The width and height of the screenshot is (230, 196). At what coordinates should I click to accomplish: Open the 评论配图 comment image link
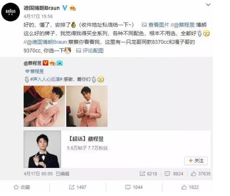click(90, 51)
